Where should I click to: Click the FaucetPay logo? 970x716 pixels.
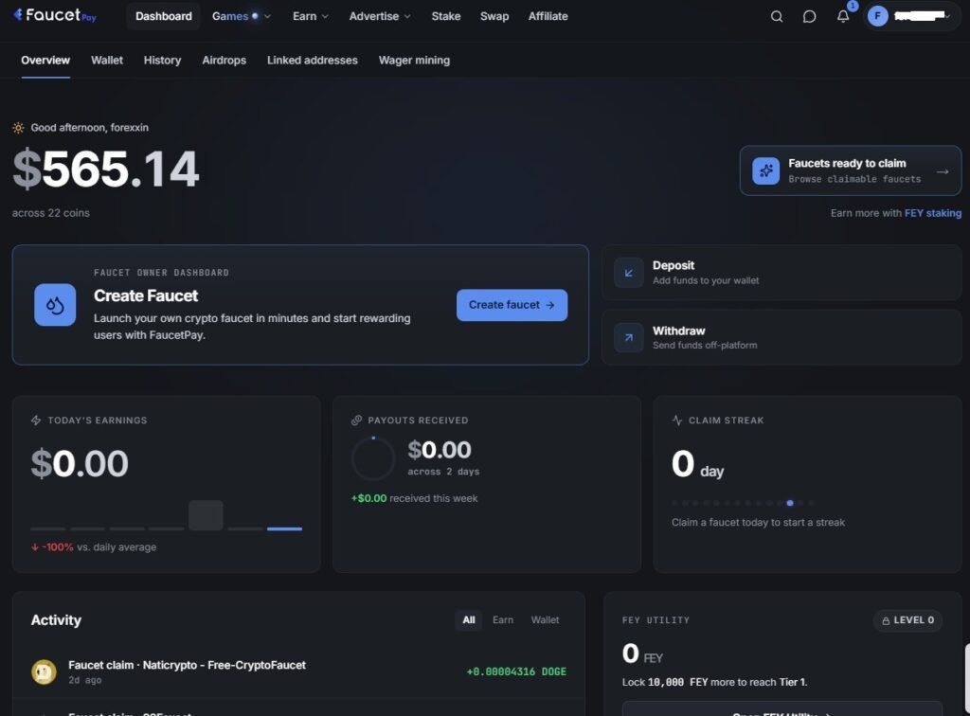pos(54,15)
